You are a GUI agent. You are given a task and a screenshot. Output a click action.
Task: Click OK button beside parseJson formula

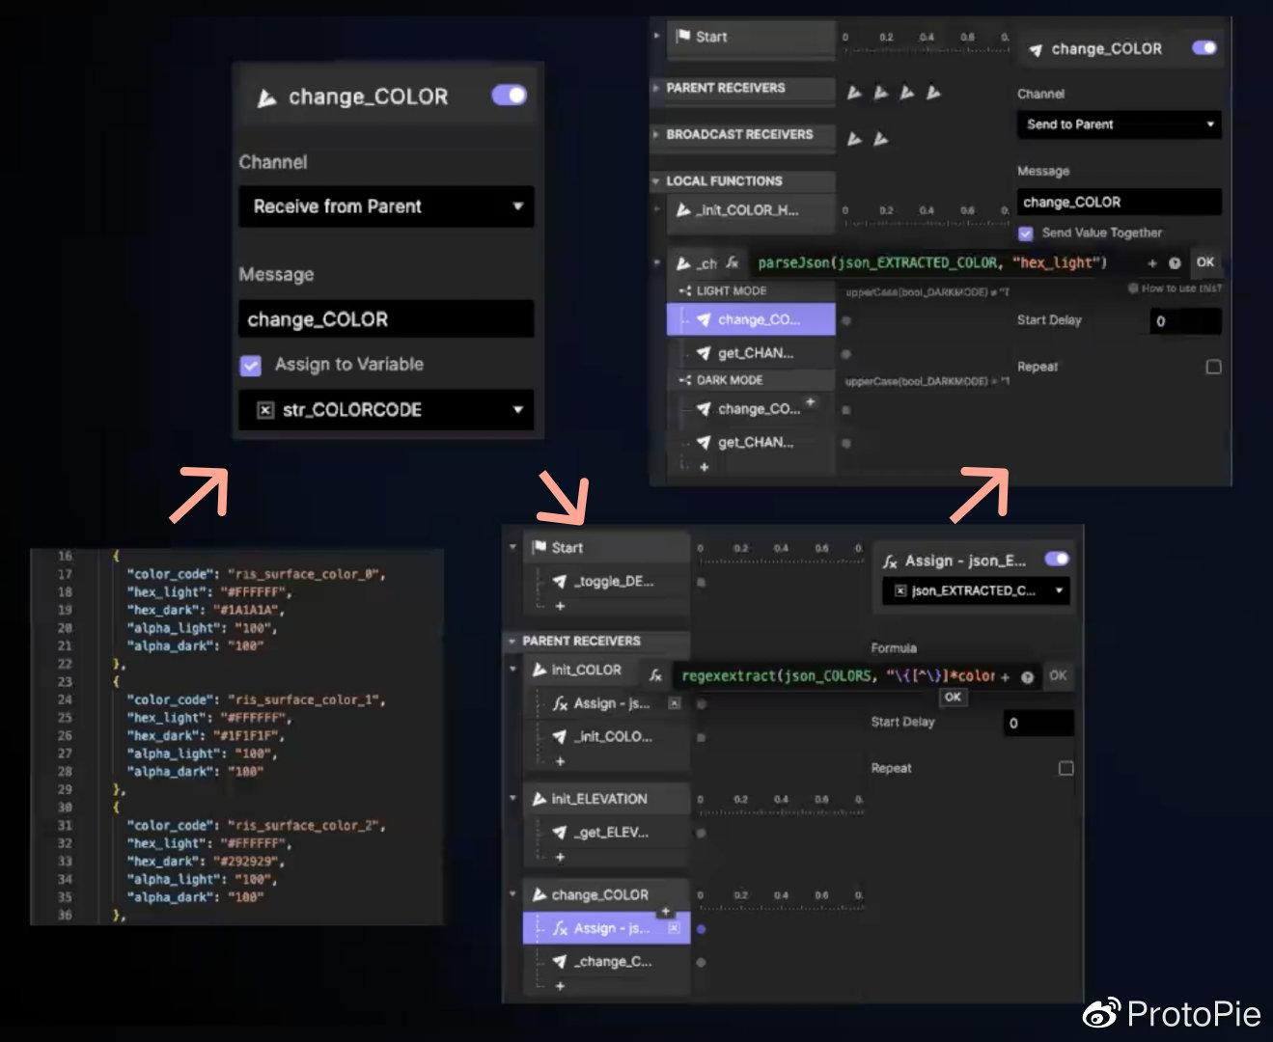tap(1205, 261)
